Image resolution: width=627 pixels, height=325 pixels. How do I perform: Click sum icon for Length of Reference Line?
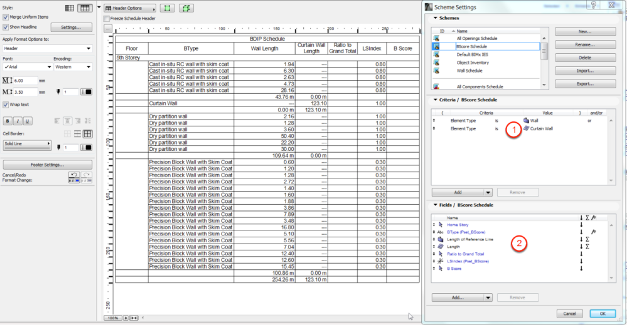coord(586,239)
